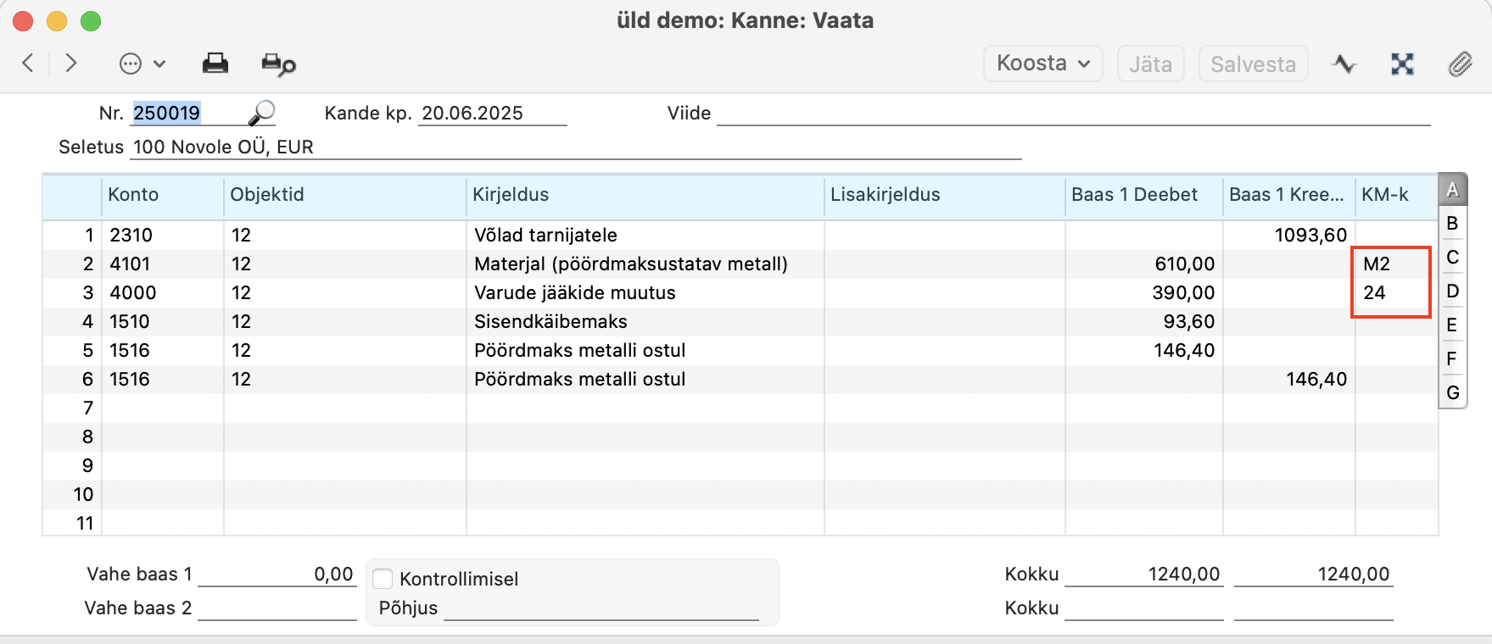Click the workflow activity wave icon
The width and height of the screenshot is (1492, 644).
coord(1344,64)
